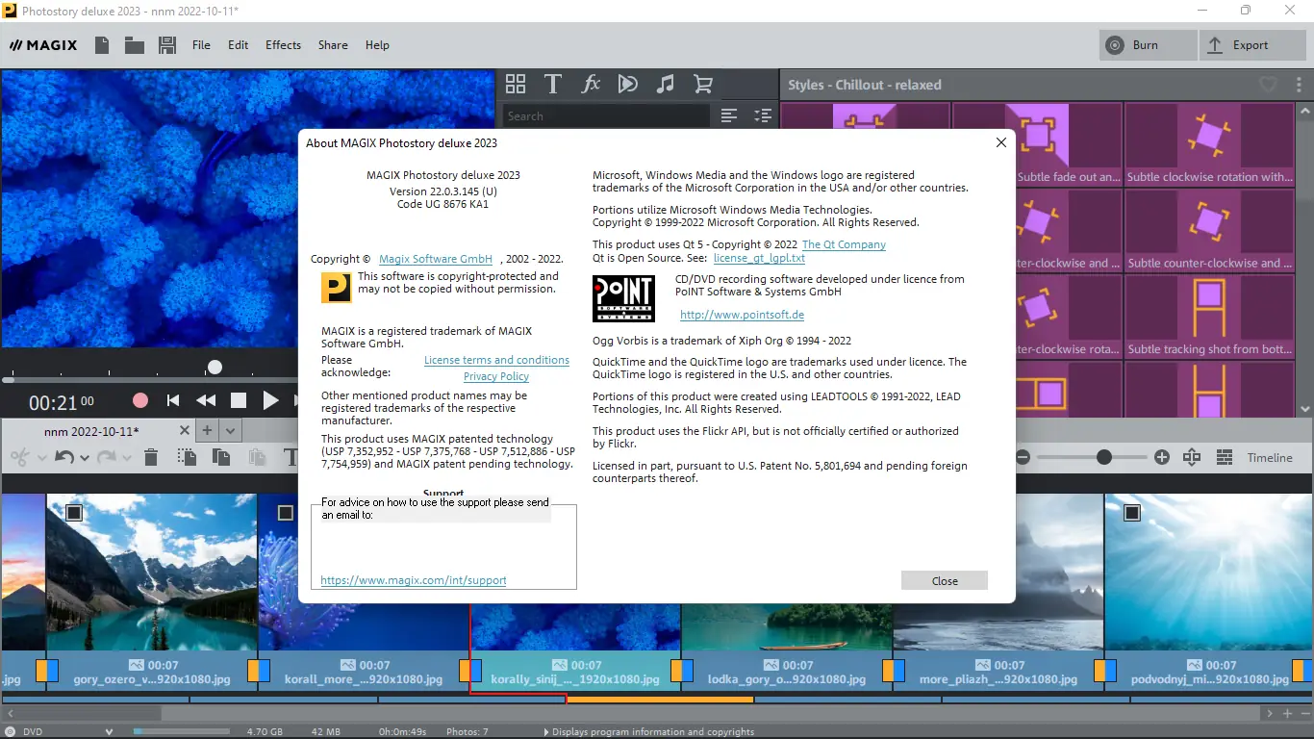This screenshot has height=739, width=1314.
Task: Click the copy icon in the editing toolbar
Action: (221, 457)
